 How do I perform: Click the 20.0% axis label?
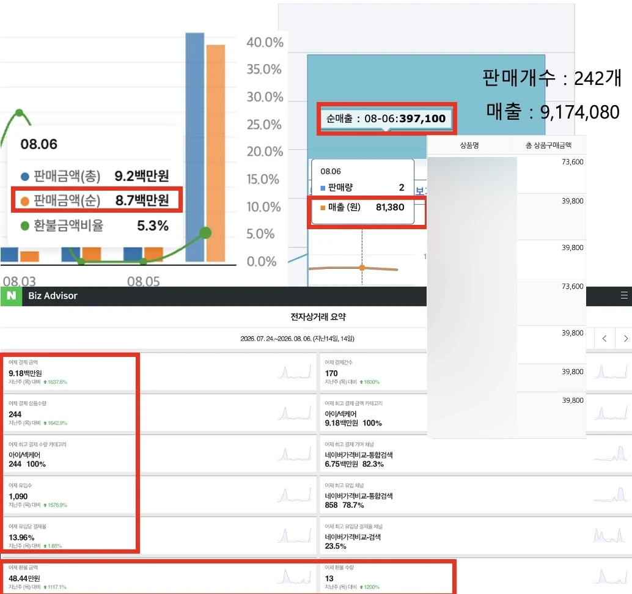point(265,152)
